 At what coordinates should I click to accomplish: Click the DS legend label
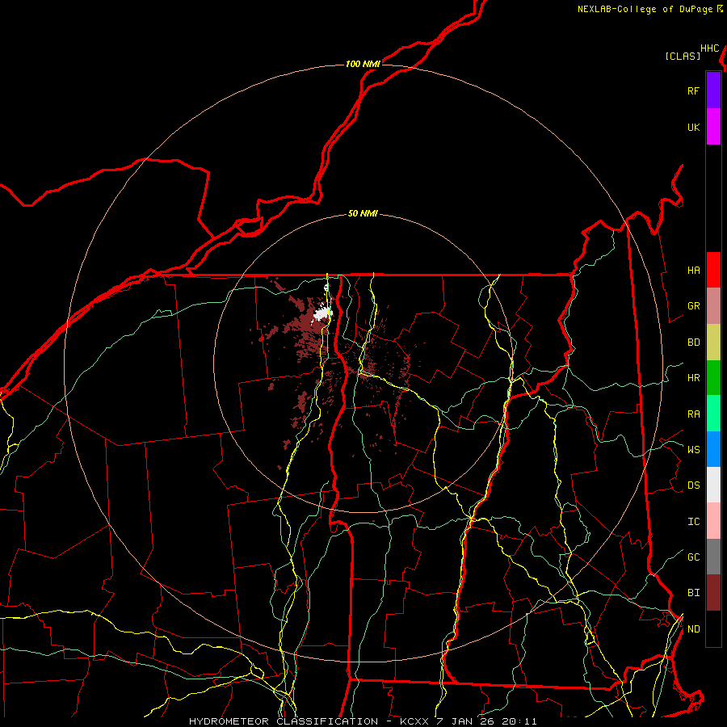[693, 485]
